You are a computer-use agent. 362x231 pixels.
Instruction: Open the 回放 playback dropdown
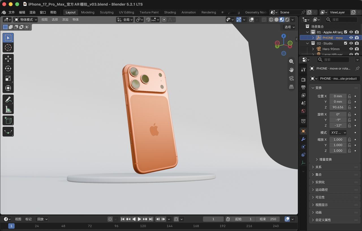[42, 219]
